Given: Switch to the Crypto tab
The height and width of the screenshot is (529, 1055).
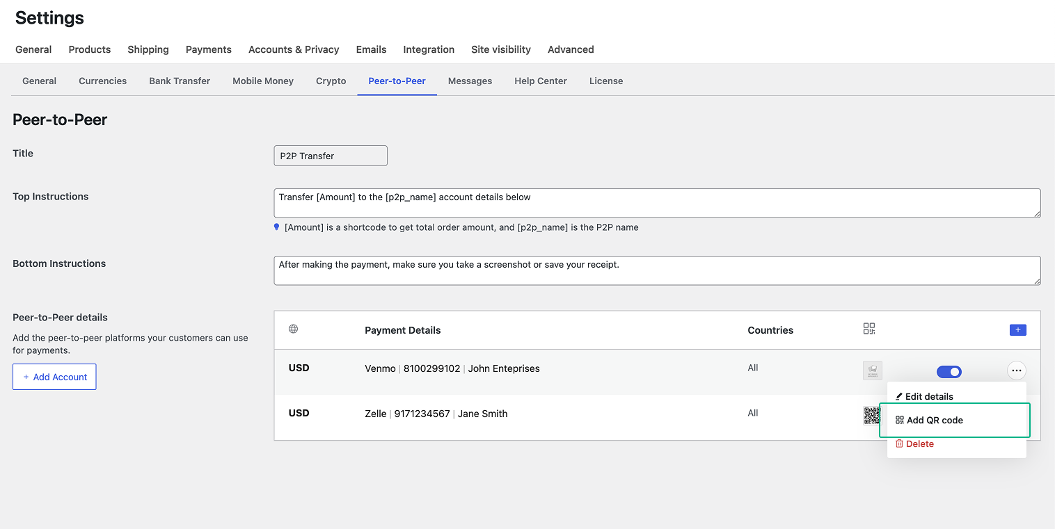Looking at the screenshot, I should [331, 81].
